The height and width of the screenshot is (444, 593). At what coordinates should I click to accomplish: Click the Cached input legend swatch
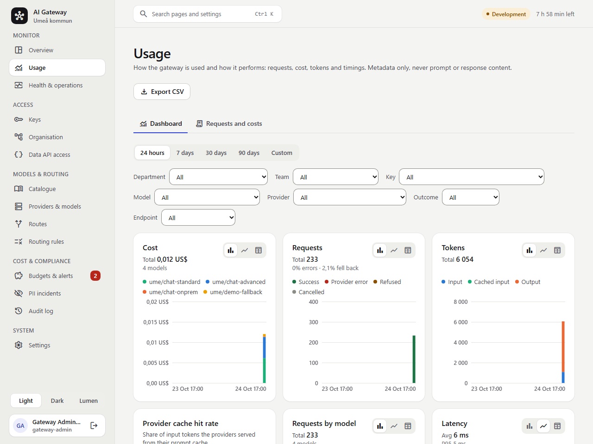tap(470, 282)
